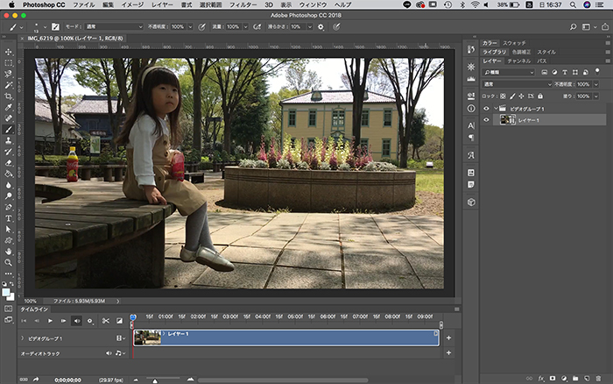Image resolution: width=613 pixels, height=384 pixels.
Task: Toggle pressure for opacity button
Action: pos(201,27)
